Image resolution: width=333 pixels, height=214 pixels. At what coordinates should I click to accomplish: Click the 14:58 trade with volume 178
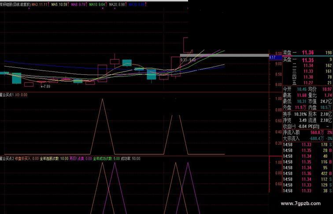tap(307, 145)
